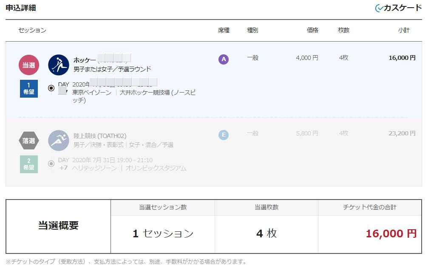This screenshot has width=431, height=270.
Task: Click the 2020年 7月 31日 19:00 - 21:10 date
Action: (112, 160)
